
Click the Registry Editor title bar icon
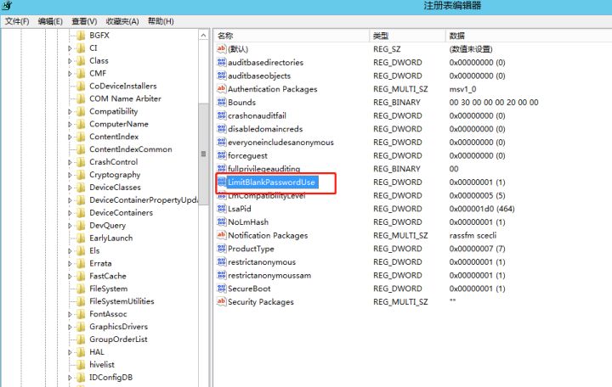click(7, 5)
